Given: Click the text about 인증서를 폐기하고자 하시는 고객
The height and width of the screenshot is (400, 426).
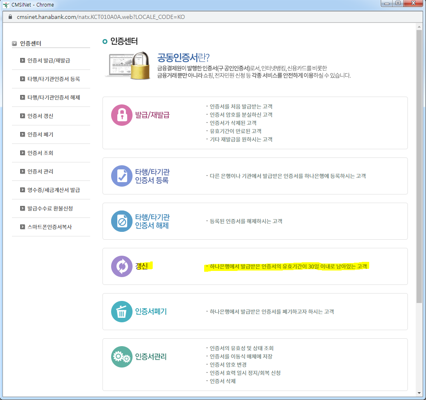Looking at the screenshot, I should click(x=272, y=312).
